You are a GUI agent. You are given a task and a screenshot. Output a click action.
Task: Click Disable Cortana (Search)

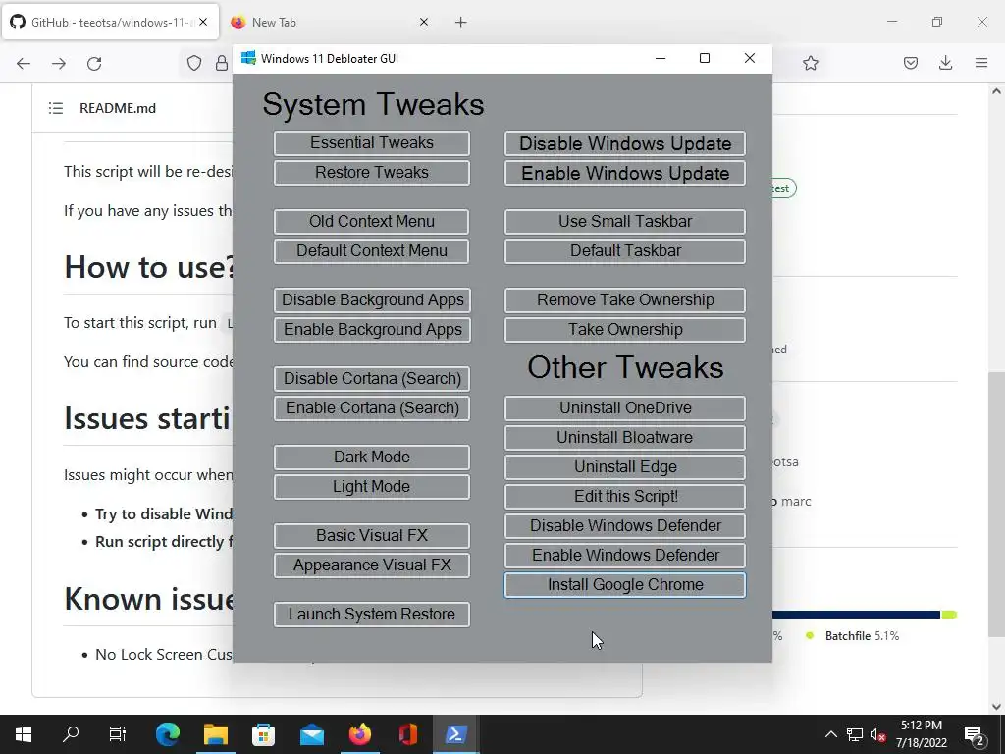coord(372,378)
